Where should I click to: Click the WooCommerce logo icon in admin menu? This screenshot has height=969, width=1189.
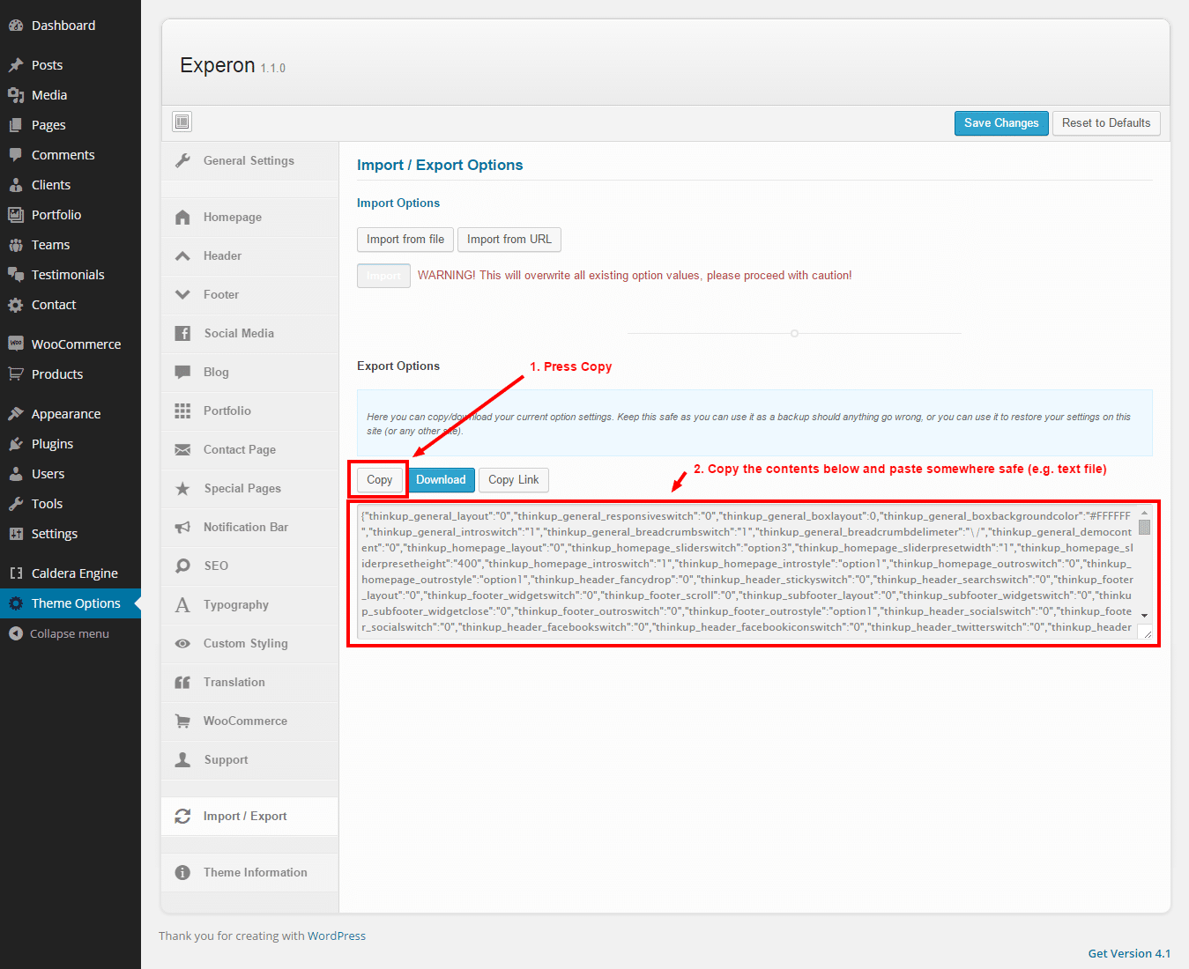[16, 344]
